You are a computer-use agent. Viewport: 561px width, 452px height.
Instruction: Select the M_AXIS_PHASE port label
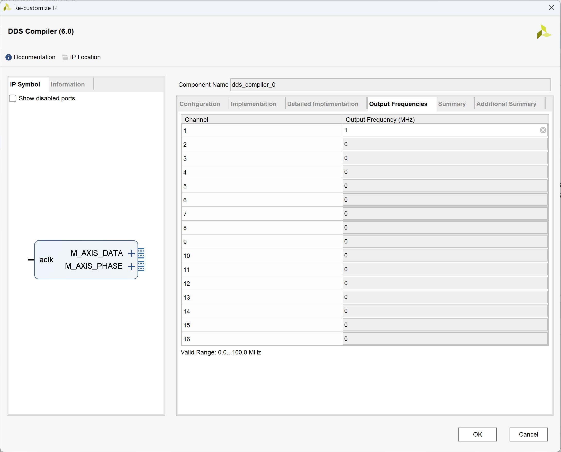point(94,266)
